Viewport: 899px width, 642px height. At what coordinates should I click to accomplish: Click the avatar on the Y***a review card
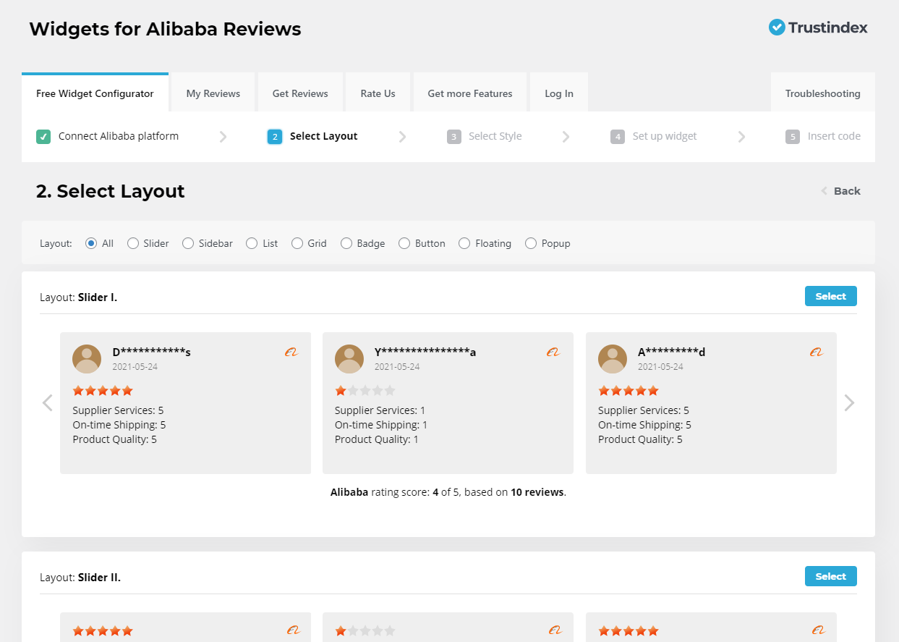(349, 359)
